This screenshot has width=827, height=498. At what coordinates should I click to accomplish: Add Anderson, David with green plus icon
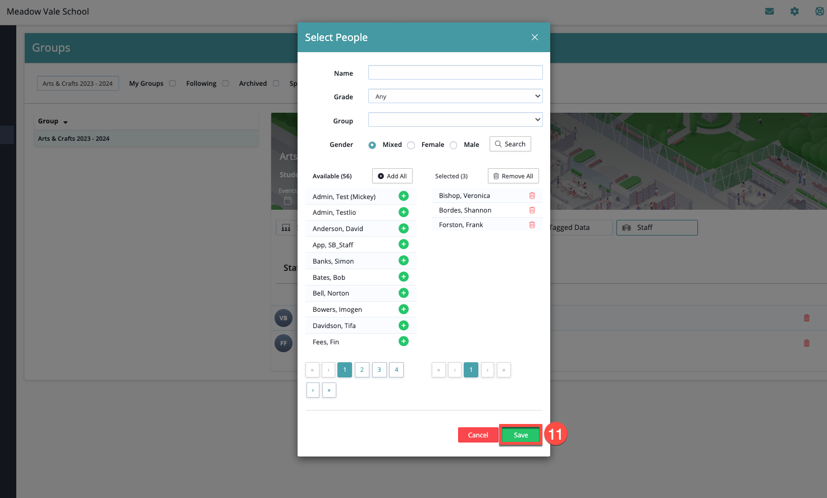[x=403, y=228]
